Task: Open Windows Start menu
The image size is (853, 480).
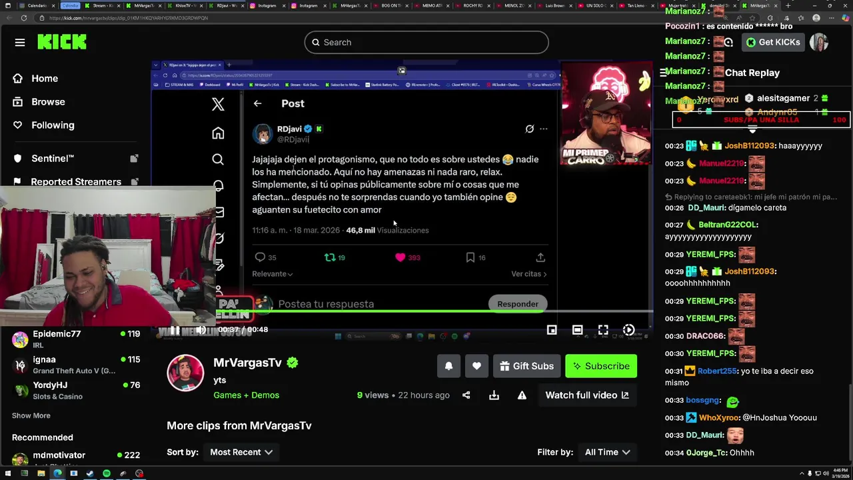Action: click(x=8, y=474)
